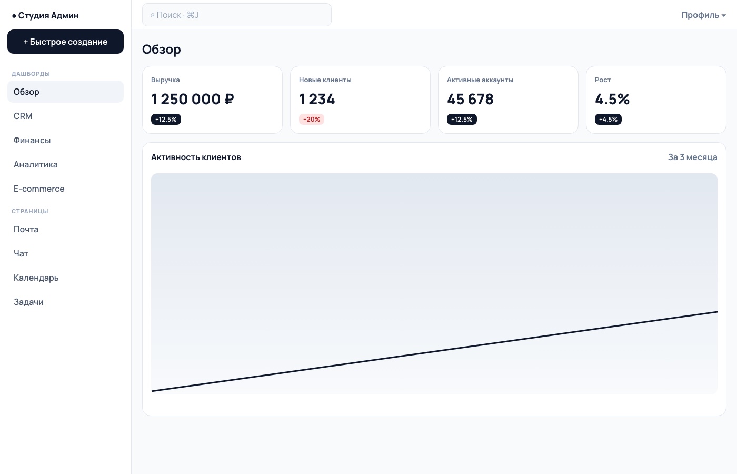Open the Чат page
The height and width of the screenshot is (474, 737).
65,253
